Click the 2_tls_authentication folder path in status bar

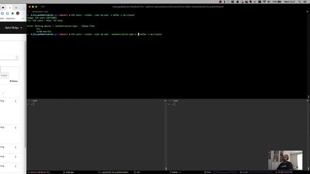[x=113, y=172]
